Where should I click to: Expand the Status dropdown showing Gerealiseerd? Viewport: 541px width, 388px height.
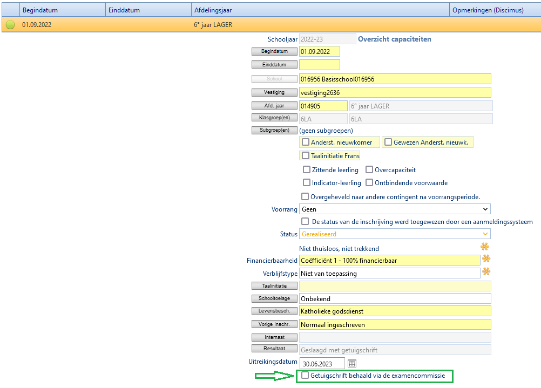click(x=395, y=234)
